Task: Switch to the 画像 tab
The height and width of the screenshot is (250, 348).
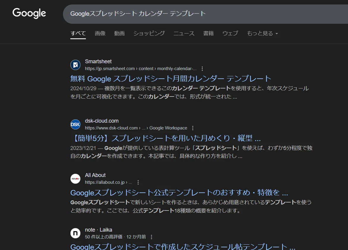Action: click(100, 33)
